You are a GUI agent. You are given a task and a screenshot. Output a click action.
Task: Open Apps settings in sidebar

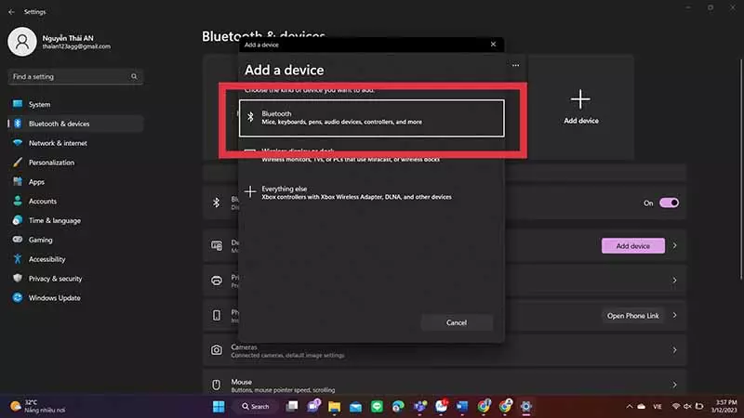click(x=76, y=182)
